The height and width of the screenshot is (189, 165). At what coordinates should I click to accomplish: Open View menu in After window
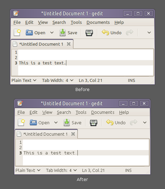[47, 112]
